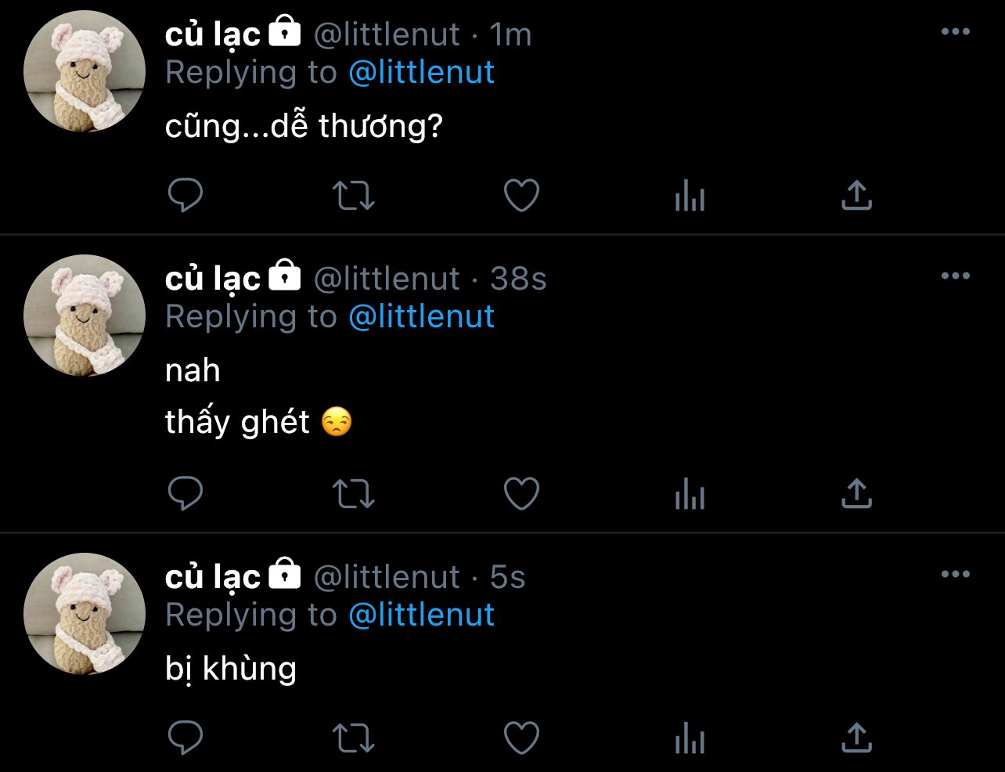
Task: Open the peanut avatar on the 38s tweet
Action: (85, 316)
